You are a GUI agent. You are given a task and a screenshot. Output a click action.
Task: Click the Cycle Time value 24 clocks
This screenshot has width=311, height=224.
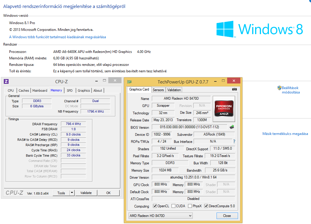point(73,150)
